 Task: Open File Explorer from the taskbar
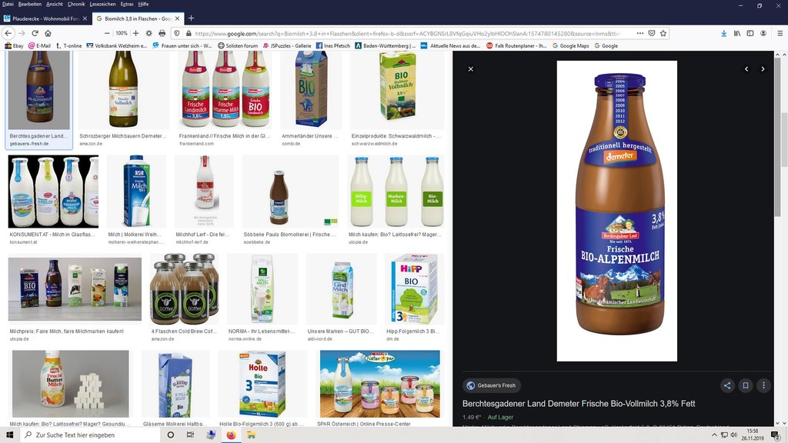[251, 435]
